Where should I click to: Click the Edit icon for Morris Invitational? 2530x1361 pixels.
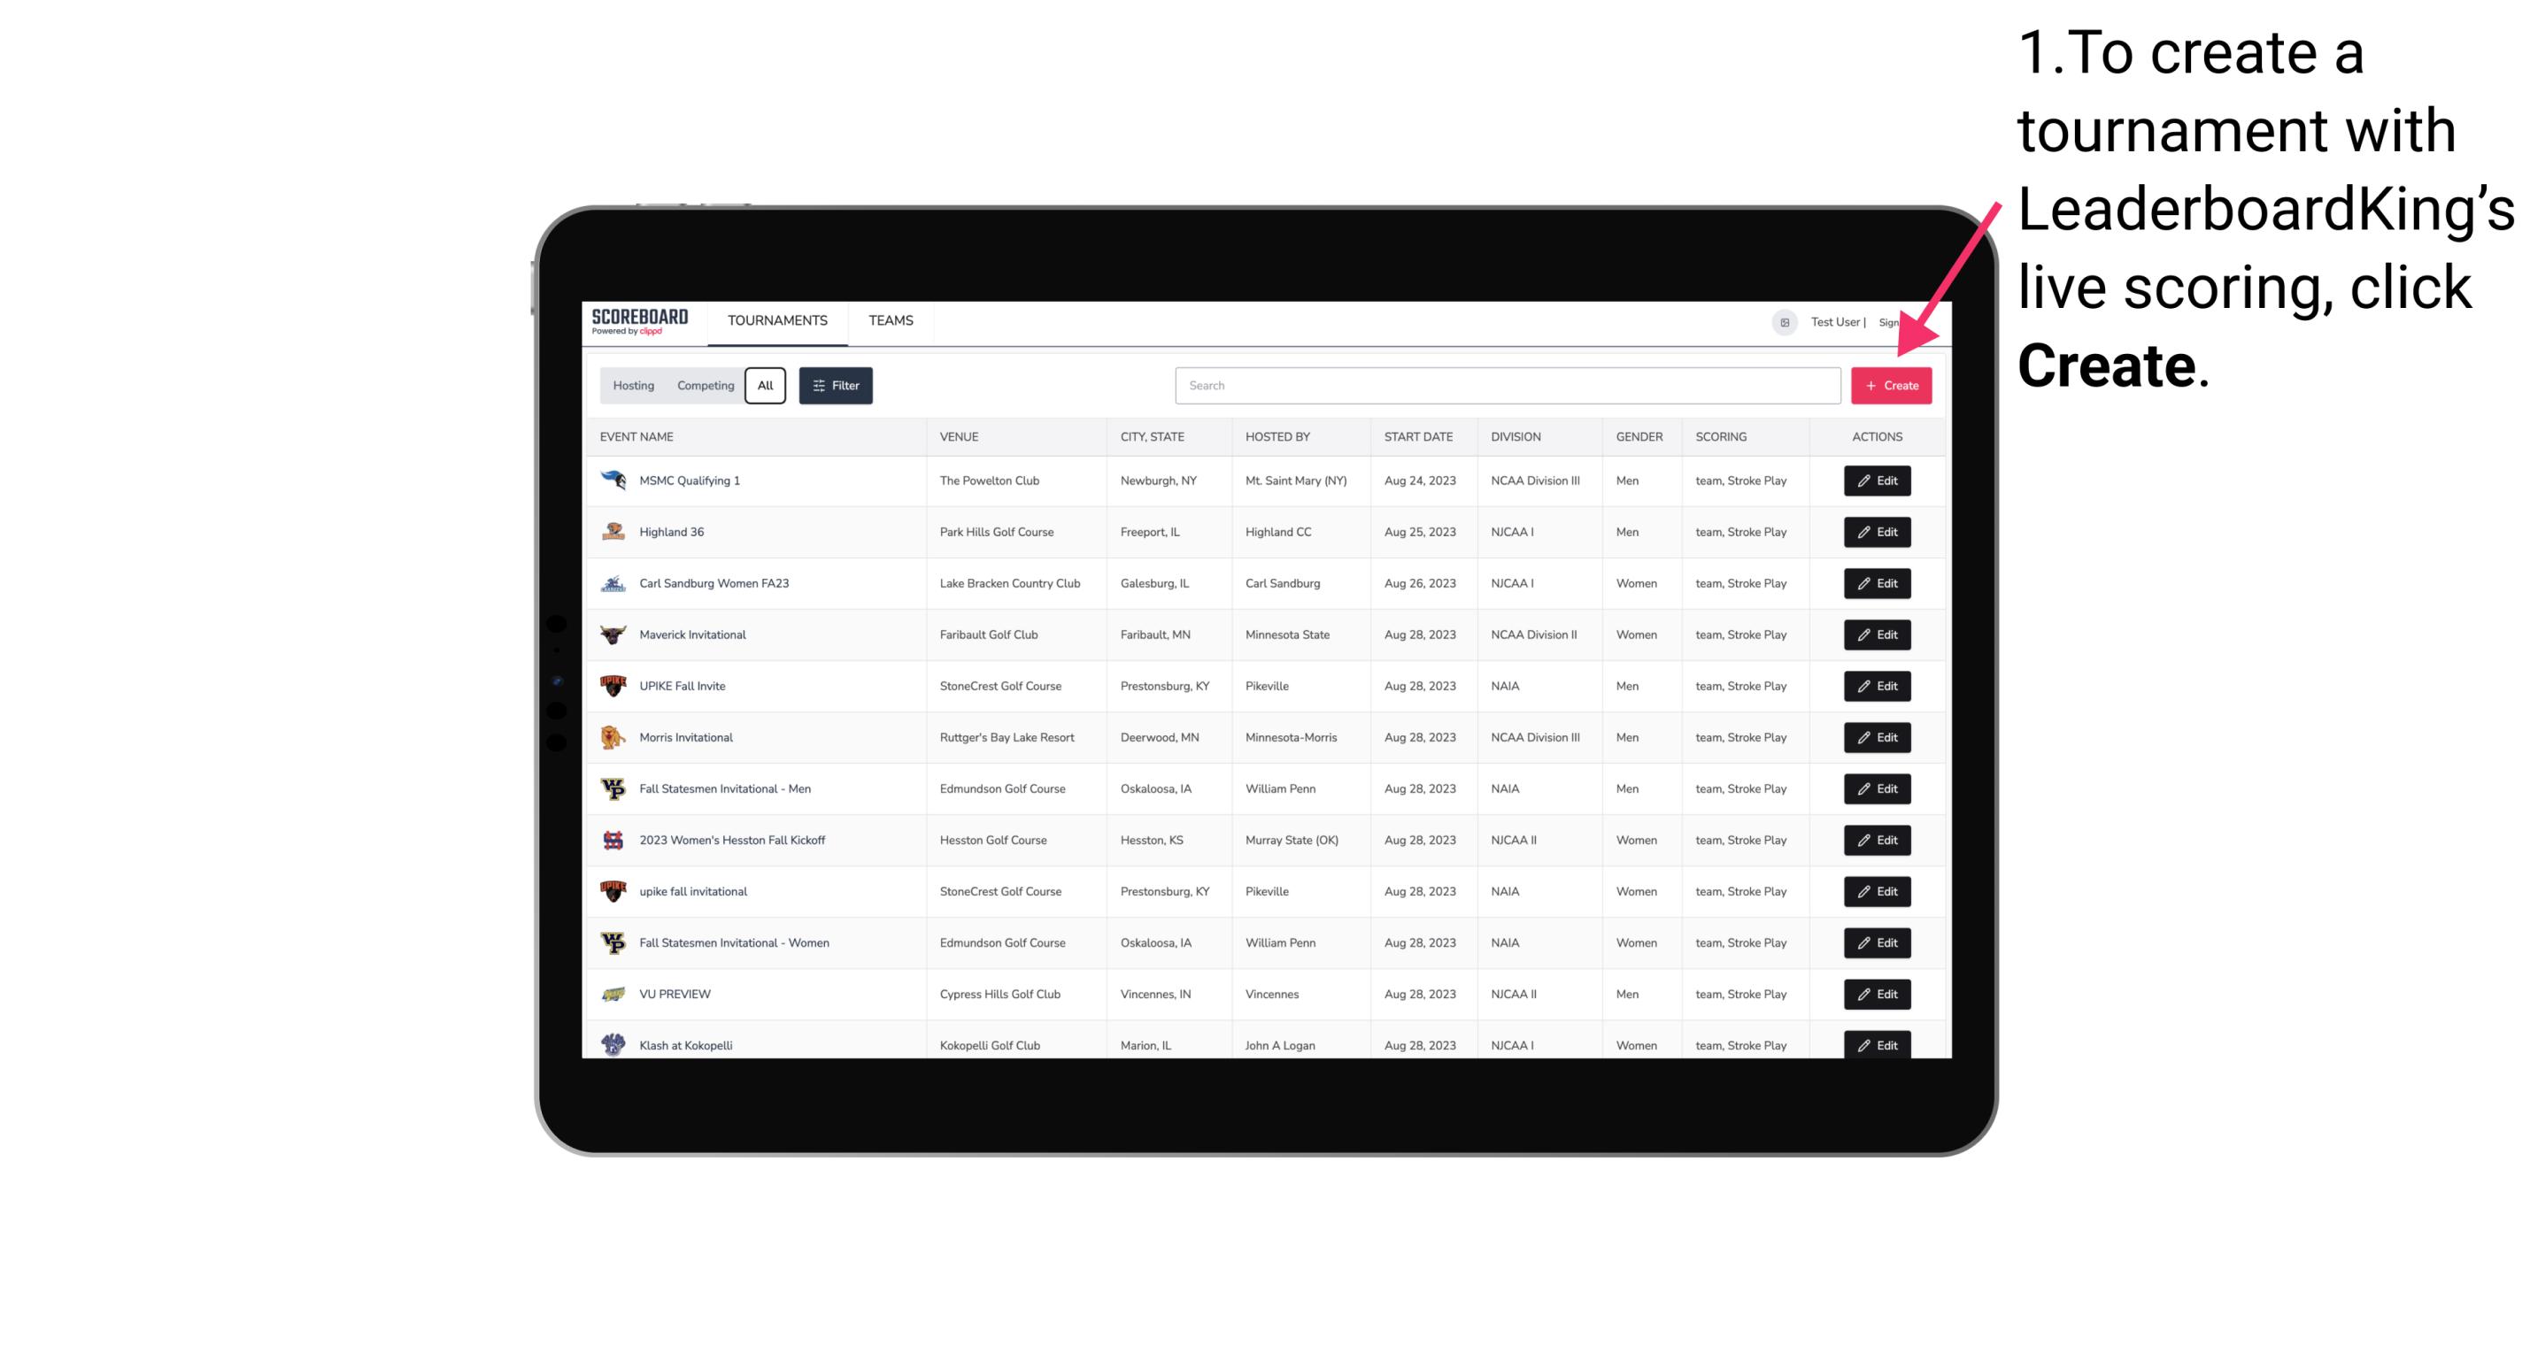tap(1876, 737)
